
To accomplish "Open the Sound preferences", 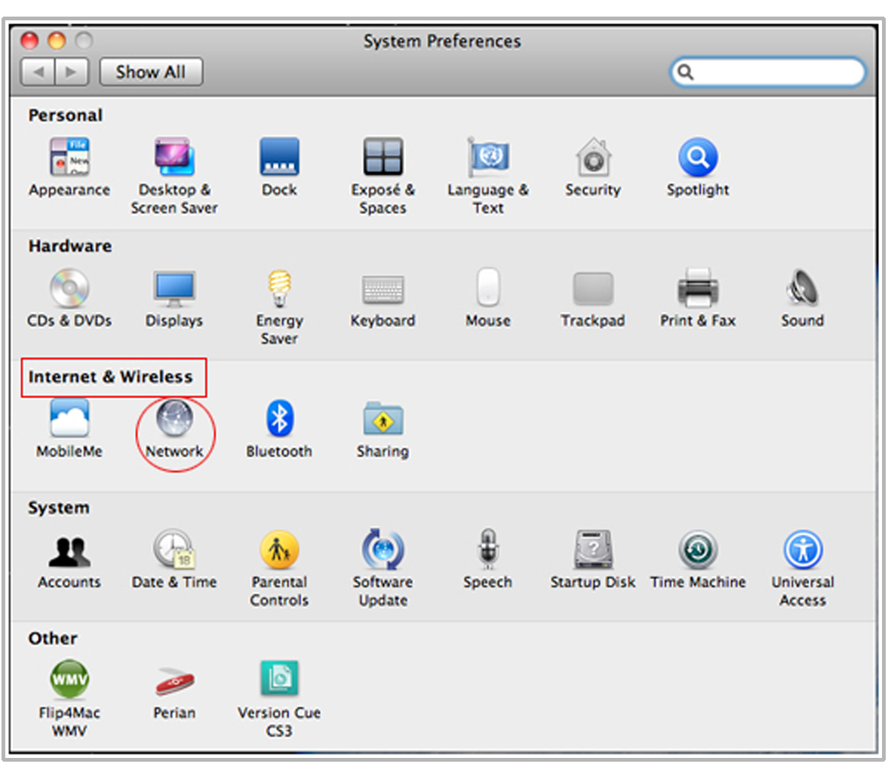I will [802, 290].
